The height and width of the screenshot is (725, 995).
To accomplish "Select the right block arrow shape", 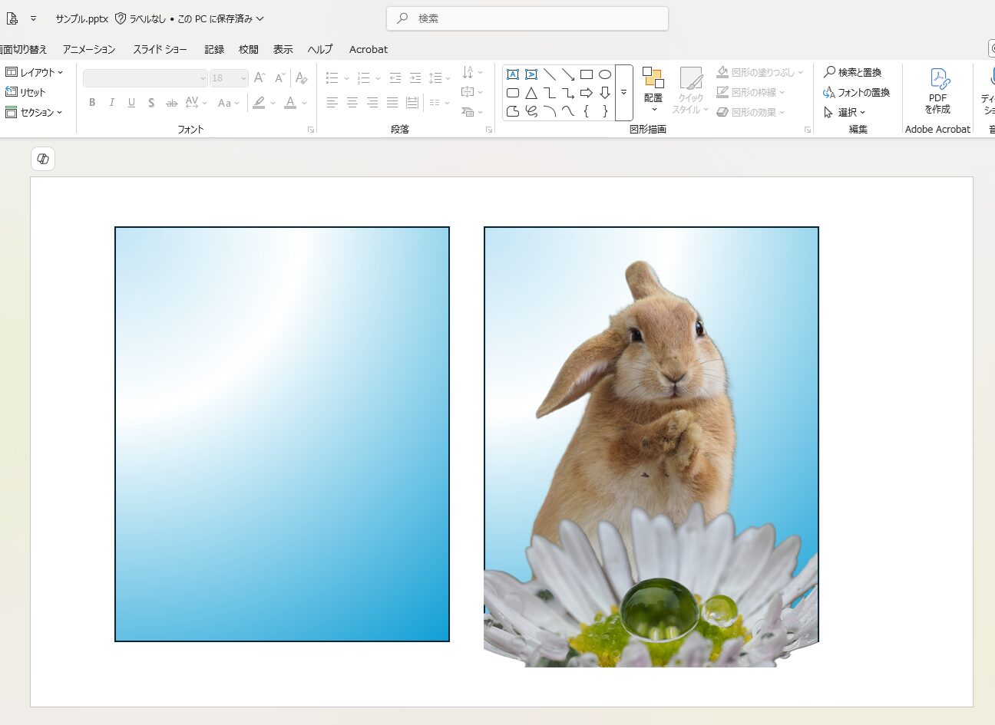I will 587,93.
